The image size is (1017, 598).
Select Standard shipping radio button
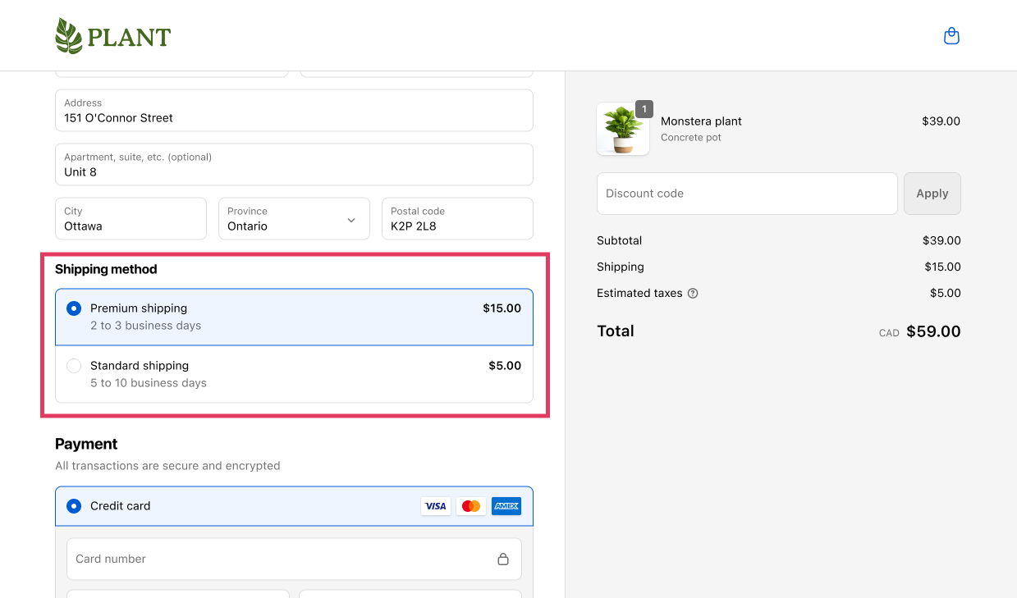tap(74, 366)
